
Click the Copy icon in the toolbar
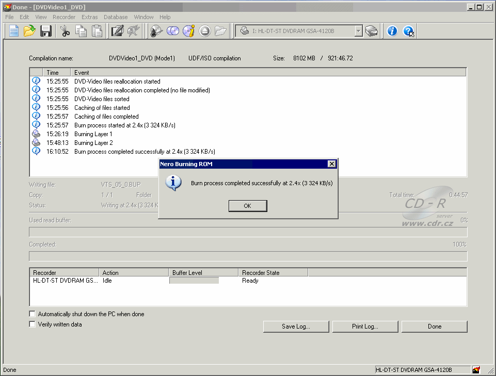point(81,31)
